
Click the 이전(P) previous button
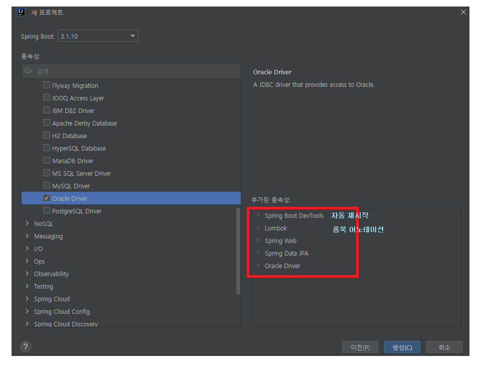(x=360, y=347)
